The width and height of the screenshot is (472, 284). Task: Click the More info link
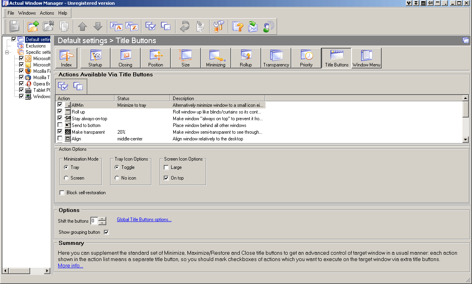coord(70,265)
